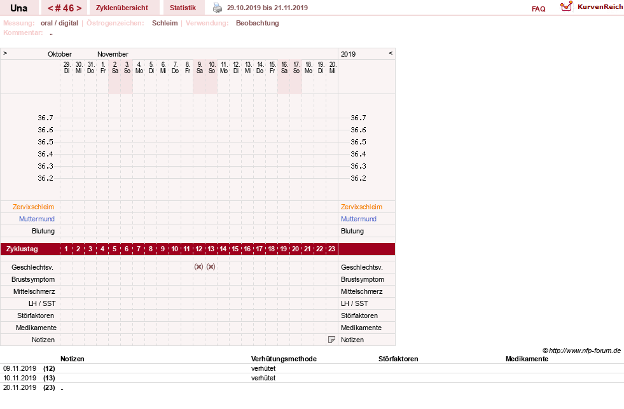Select cycle day 18 in the Zyklustag bar
The height and width of the screenshot is (409, 624).
271,249
